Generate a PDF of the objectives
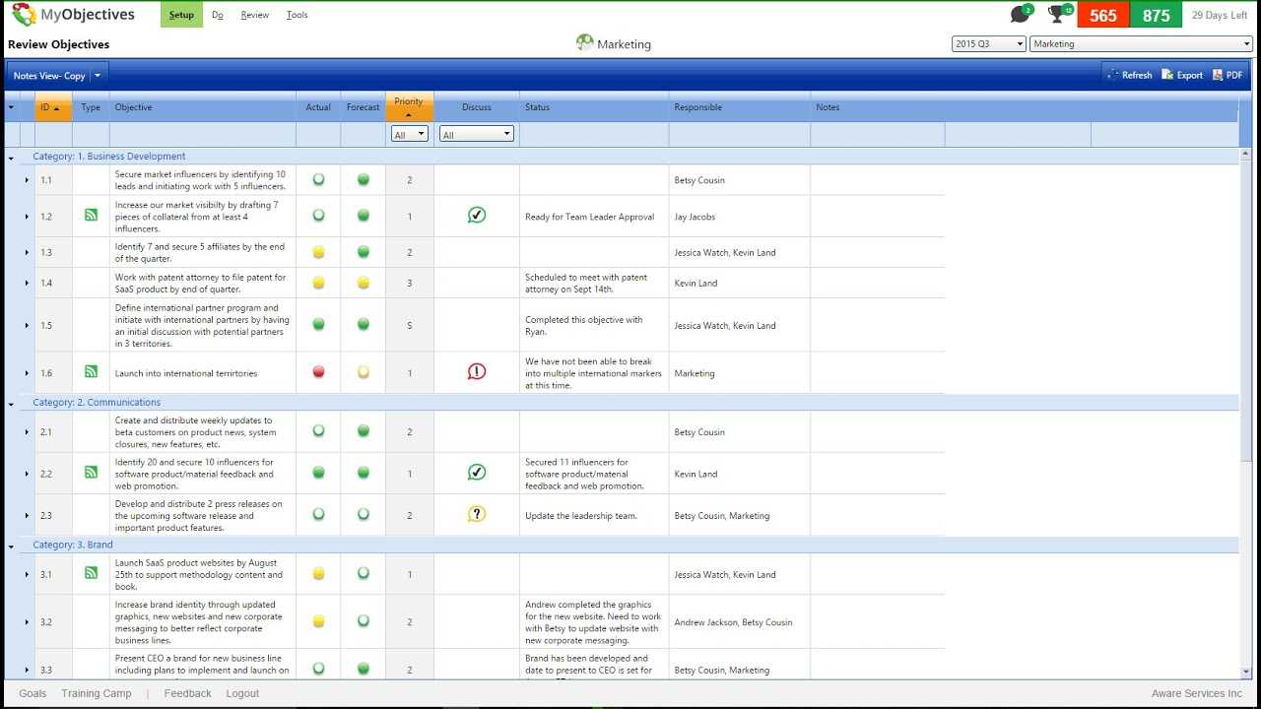This screenshot has height=709, width=1261. [1228, 74]
